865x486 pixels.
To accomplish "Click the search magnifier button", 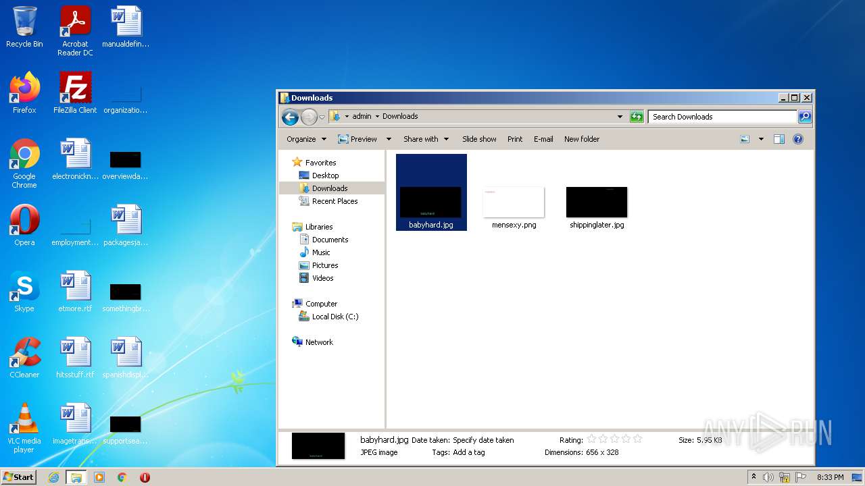I will pyautogui.click(x=805, y=117).
